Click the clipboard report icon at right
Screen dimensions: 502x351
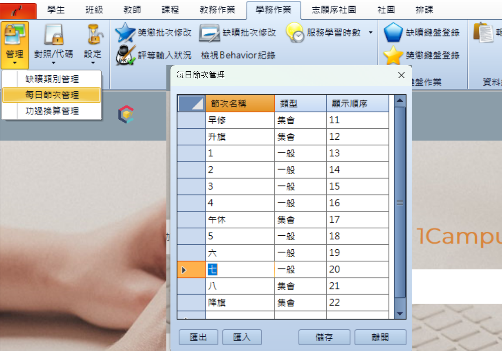[x=484, y=33]
